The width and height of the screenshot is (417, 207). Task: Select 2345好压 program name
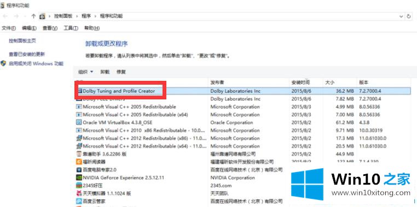point(92,185)
